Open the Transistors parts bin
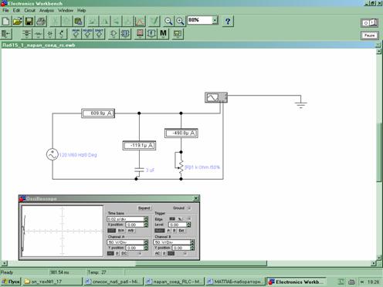The height and width of the screenshot is (287, 383). tap(62, 34)
